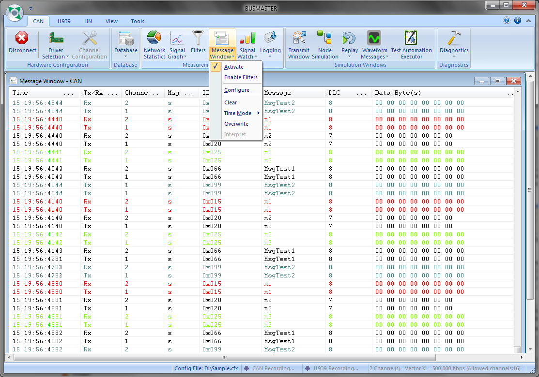Image resolution: width=539 pixels, height=377 pixels.
Task: Click the Time column header
Action: pos(45,93)
